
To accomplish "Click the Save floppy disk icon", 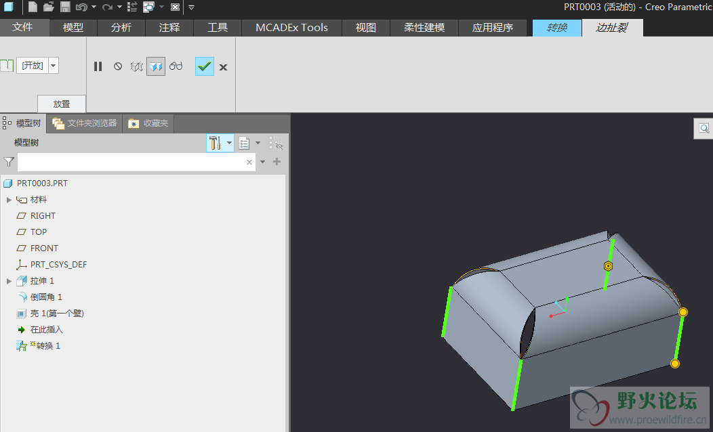I will [65, 7].
